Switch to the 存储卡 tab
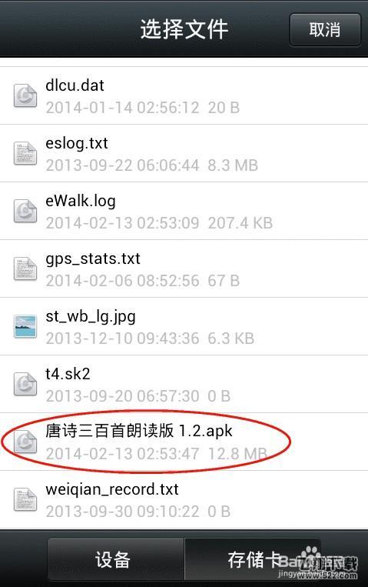 click(x=253, y=559)
